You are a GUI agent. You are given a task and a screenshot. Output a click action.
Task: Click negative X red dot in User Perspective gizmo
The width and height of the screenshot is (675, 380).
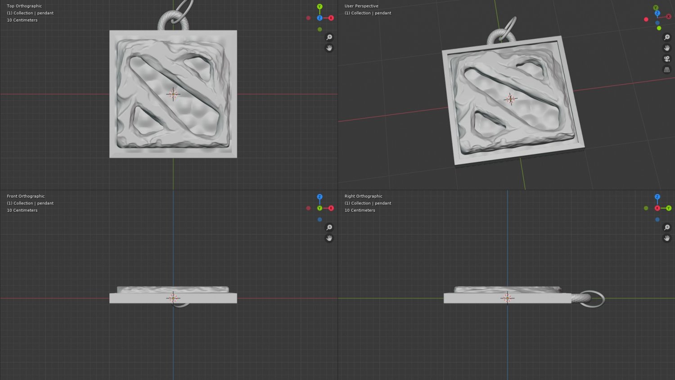tap(646, 19)
